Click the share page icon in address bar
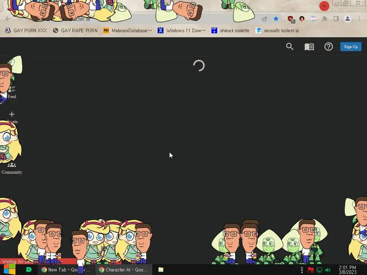The height and width of the screenshot is (275, 367). tap(264, 19)
